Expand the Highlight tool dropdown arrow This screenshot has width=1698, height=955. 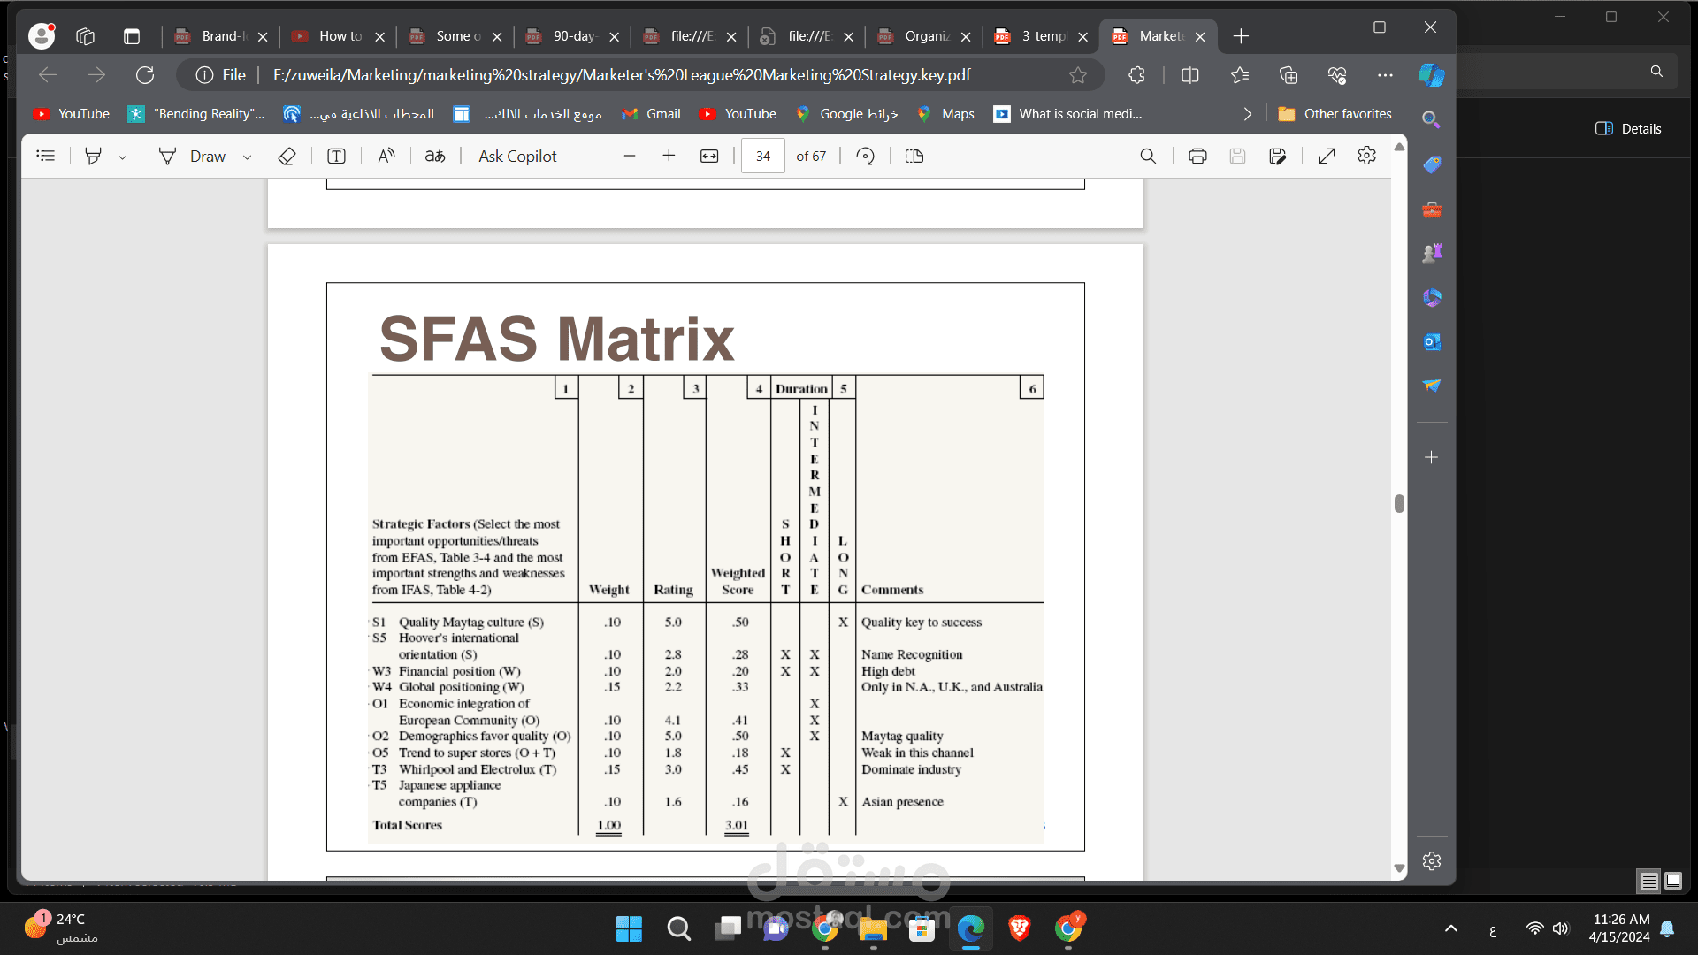tap(123, 157)
